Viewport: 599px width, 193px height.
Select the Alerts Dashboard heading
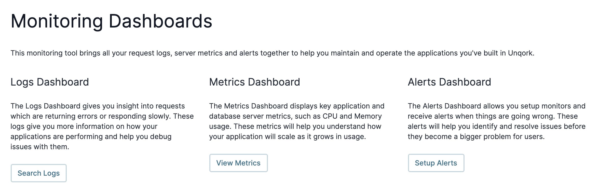450,82
